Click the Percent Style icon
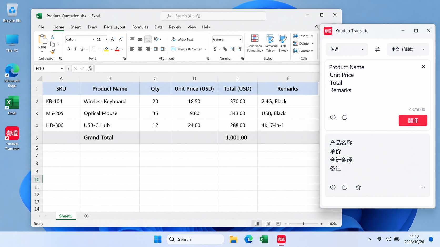The height and width of the screenshot is (247, 440). pyautogui.click(x=225, y=49)
